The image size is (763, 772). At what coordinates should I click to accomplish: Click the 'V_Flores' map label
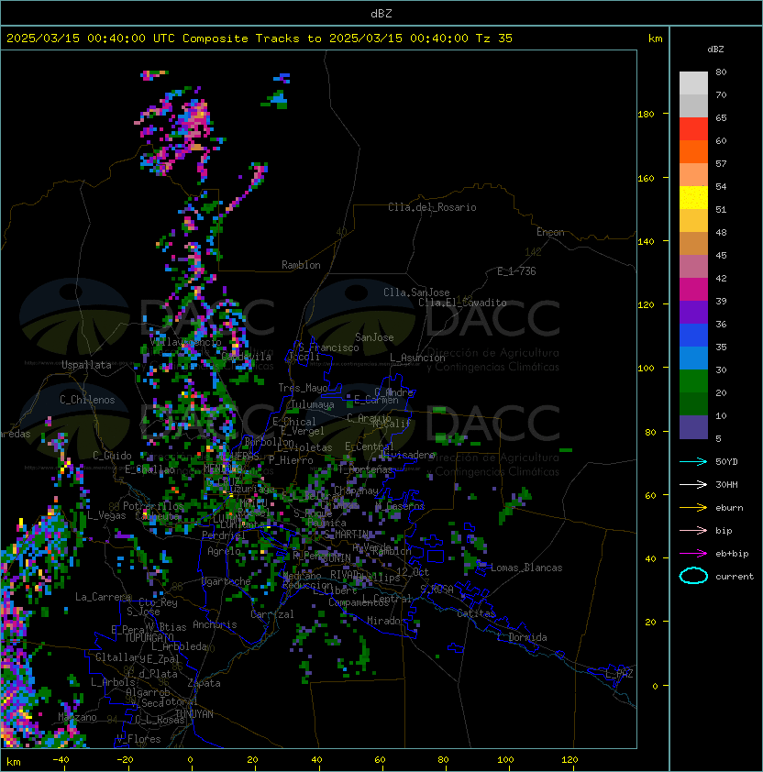pyautogui.click(x=138, y=739)
